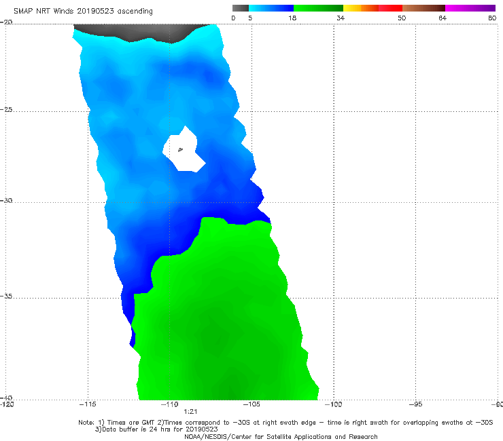Click the longitude label '-115'
The width and height of the screenshot is (503, 441).
pyautogui.click(x=88, y=404)
